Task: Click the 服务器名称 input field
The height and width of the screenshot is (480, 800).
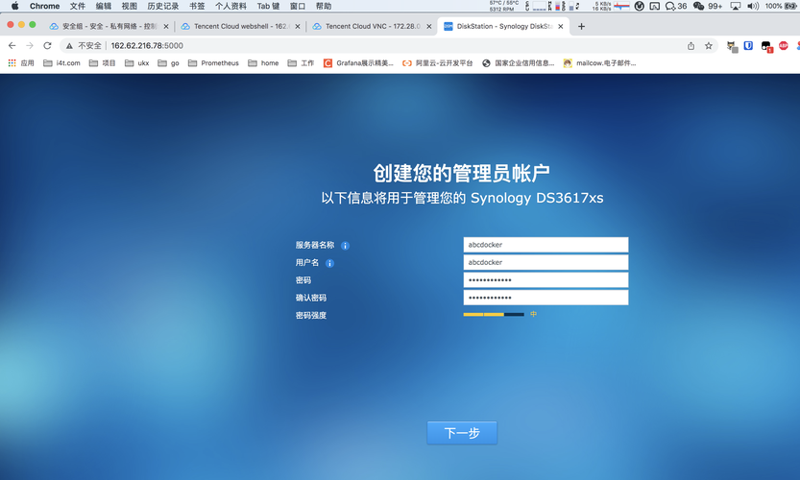Action: pyautogui.click(x=545, y=245)
